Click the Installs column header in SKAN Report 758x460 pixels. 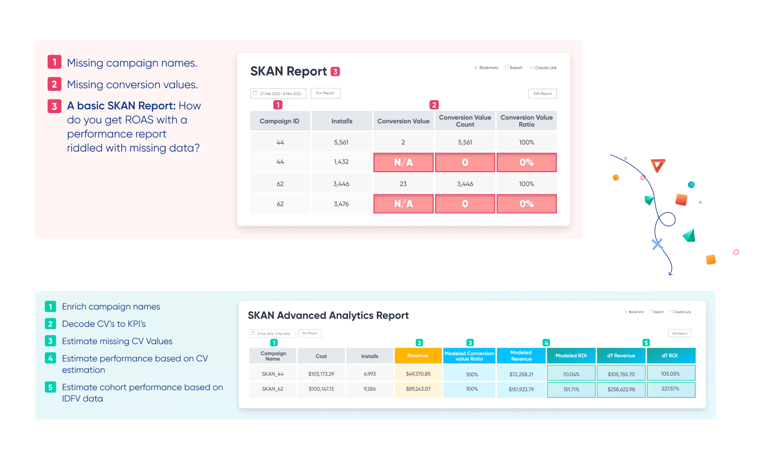(342, 121)
